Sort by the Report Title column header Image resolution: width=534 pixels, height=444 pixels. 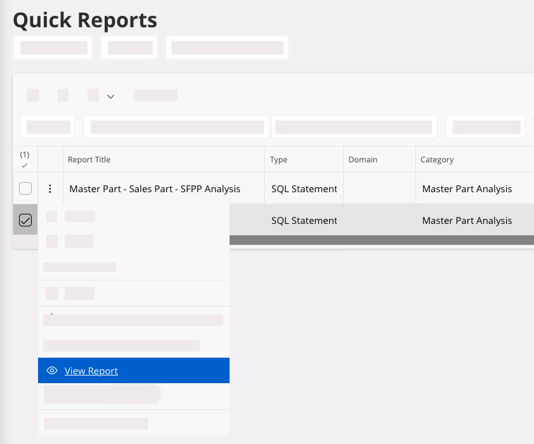pos(89,160)
